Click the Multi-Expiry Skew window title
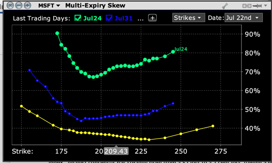 tap(95, 6)
